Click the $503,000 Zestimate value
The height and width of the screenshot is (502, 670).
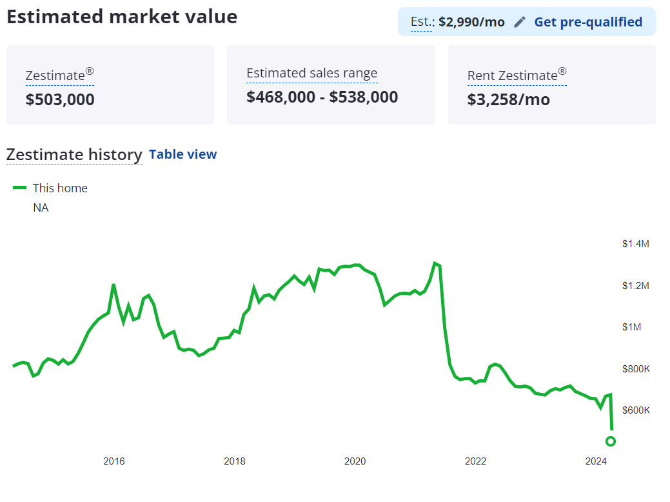60,99
